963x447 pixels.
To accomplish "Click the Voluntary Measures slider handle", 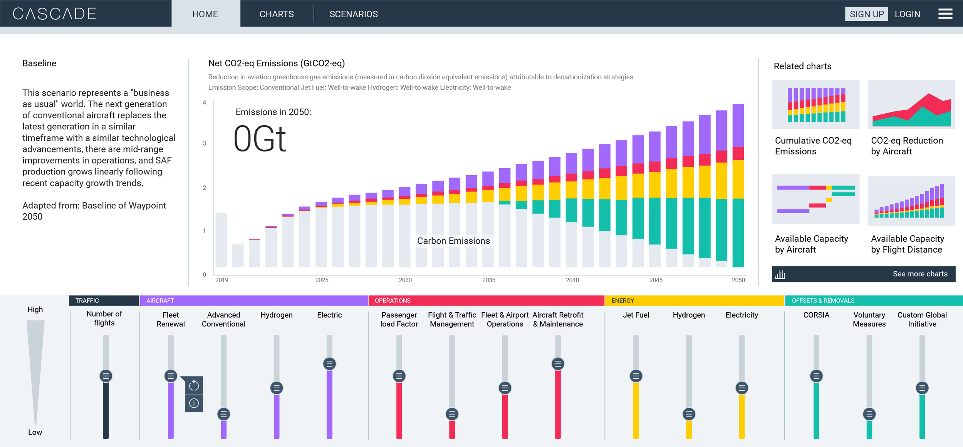I will click(869, 414).
